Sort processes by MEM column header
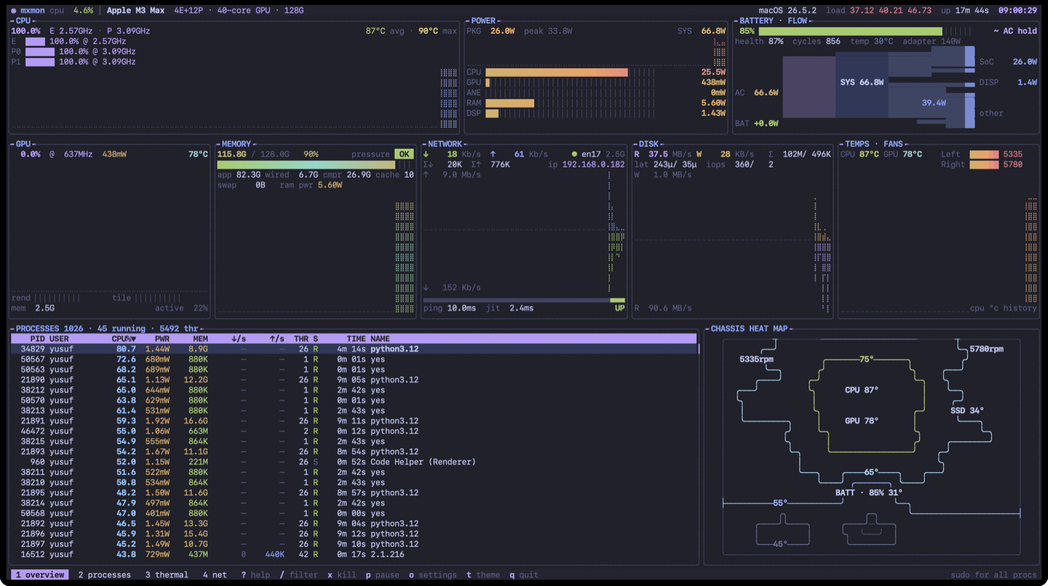Screen dimensions: 1048x586 click(x=200, y=339)
